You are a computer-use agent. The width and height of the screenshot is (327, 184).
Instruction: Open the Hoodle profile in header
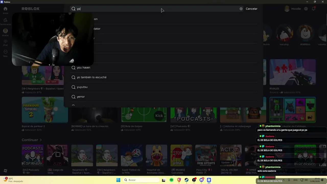293,9
